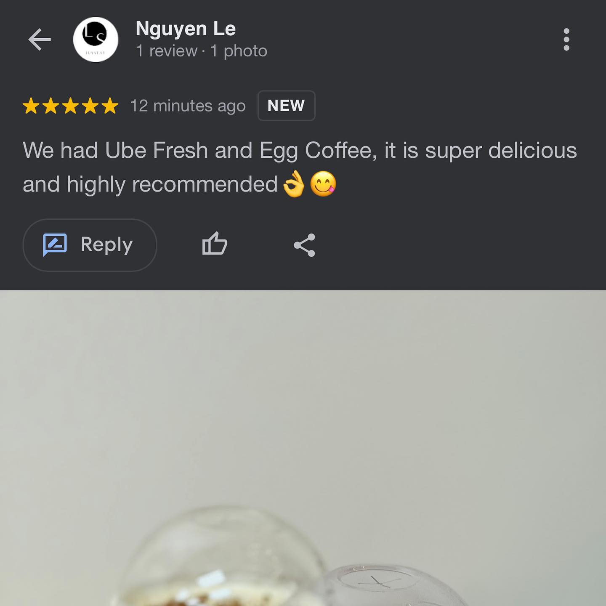Tap the fifth gold star
The image size is (606, 606).
pyautogui.click(x=110, y=106)
